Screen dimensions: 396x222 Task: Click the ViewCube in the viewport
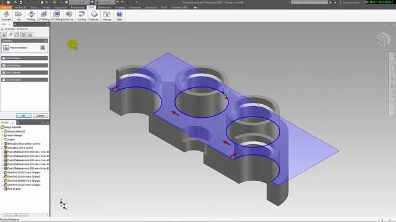[x=383, y=39]
